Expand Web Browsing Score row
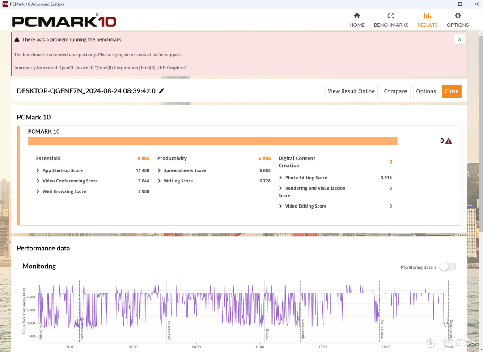 (x=38, y=191)
